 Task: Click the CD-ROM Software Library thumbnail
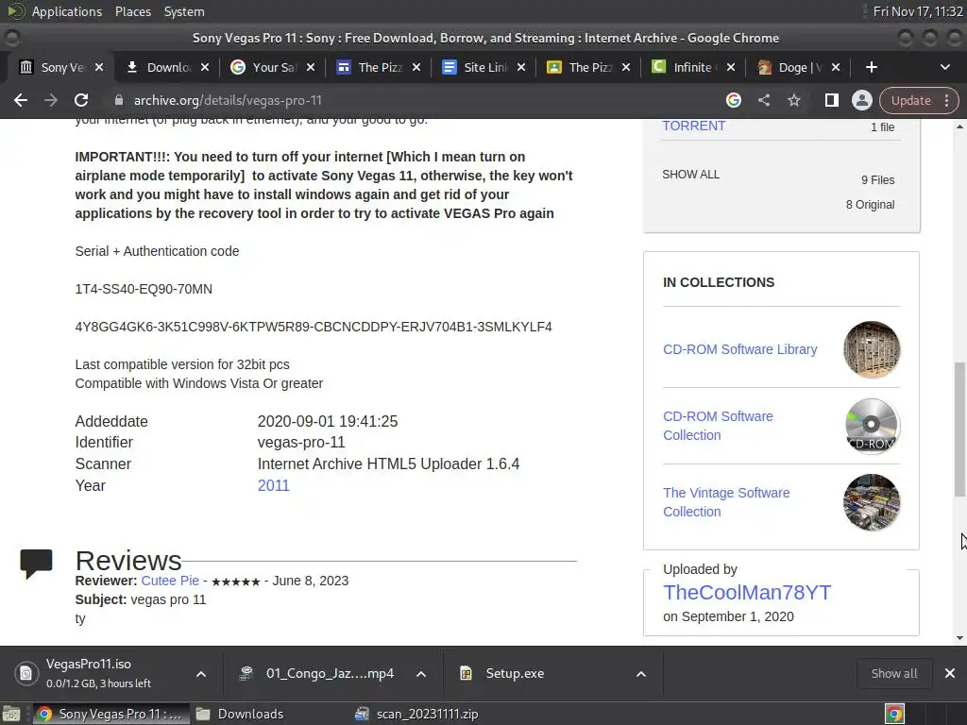pyautogui.click(x=872, y=349)
